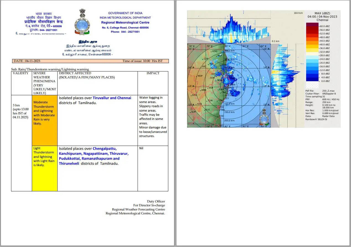Select the yellow Light Thunderstorm warning cell
This screenshot has height=247, width=351.
[x=45, y=168]
